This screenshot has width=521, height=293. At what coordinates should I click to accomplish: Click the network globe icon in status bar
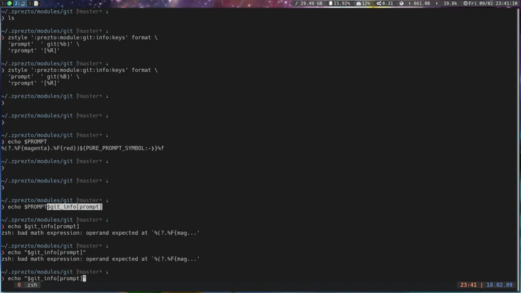tap(402, 3)
